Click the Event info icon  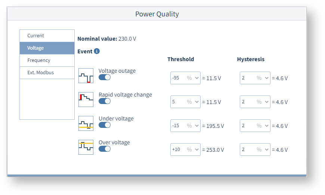coord(97,51)
